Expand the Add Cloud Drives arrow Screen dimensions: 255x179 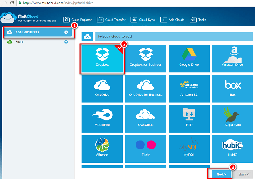(66, 32)
